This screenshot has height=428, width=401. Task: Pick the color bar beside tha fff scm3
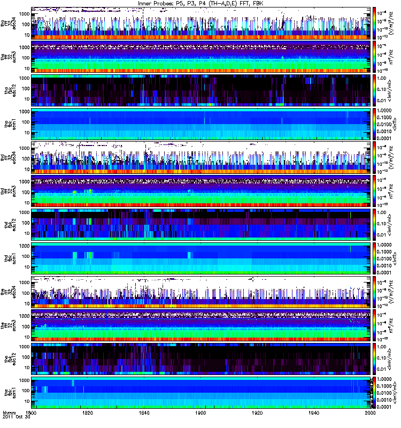(x=374, y=57)
